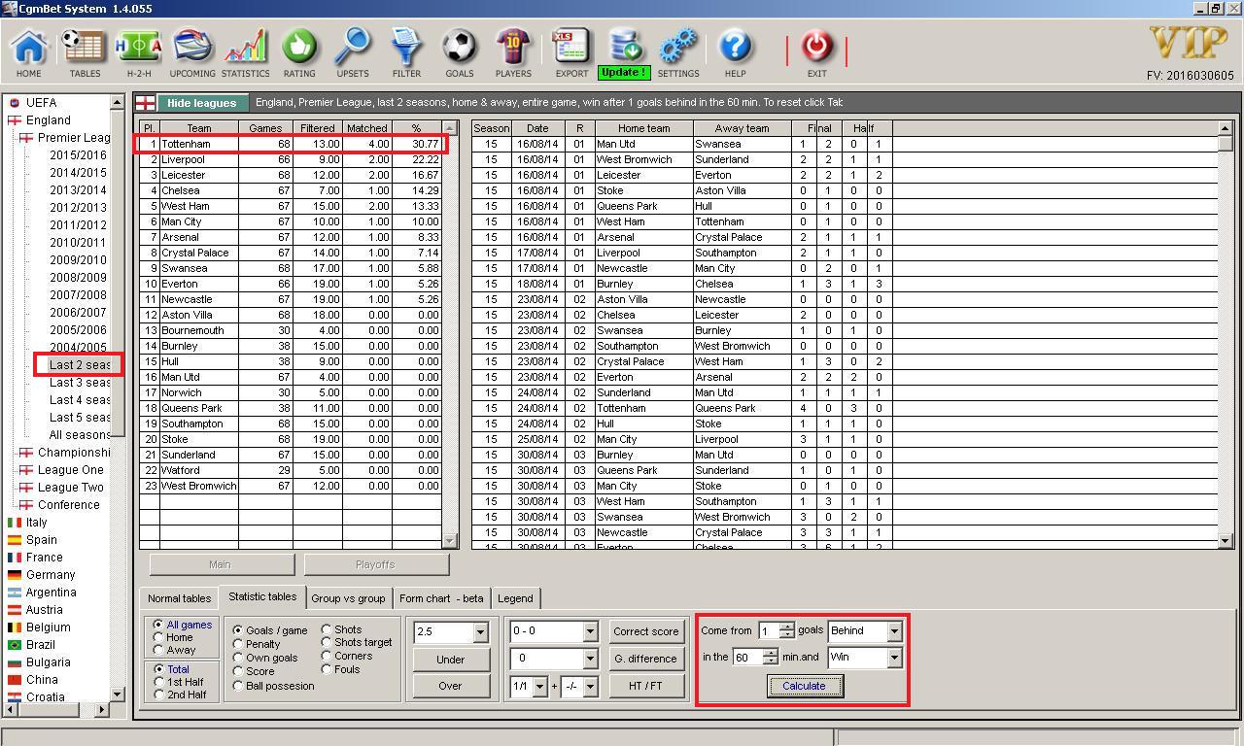Click the England flag beside Hide leagues
This screenshot has height=746, width=1244.
click(145, 103)
